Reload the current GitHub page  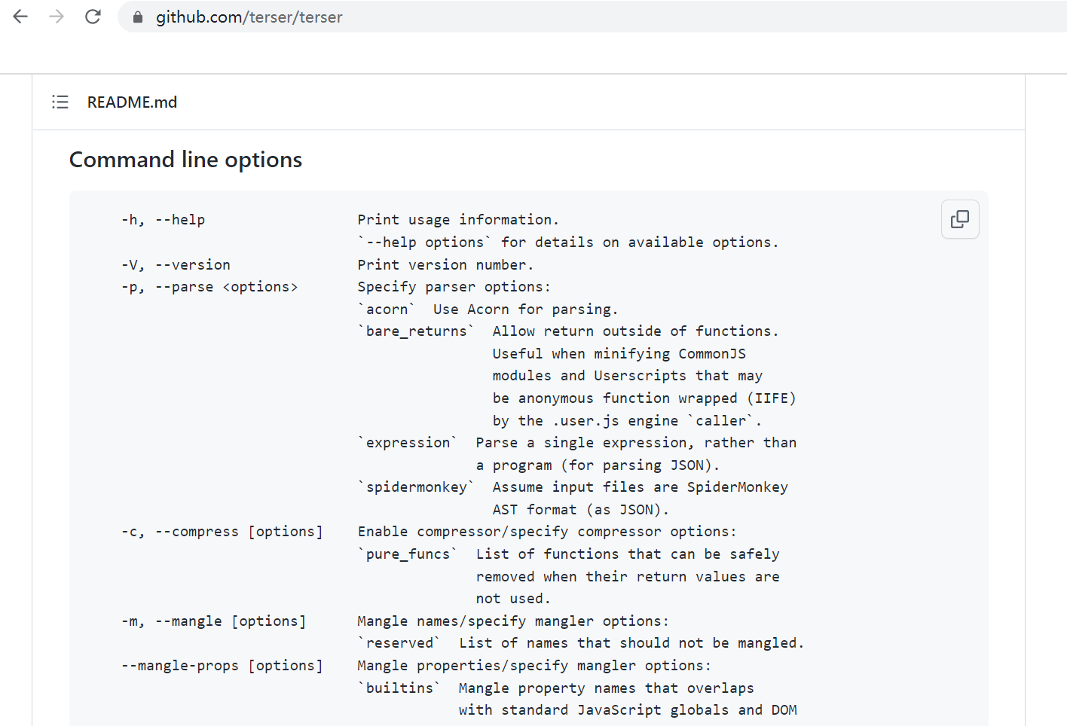(93, 17)
